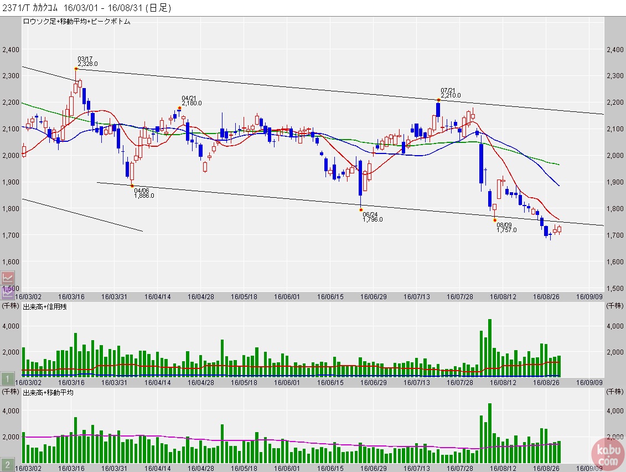Click the 出来高+信用残 panel label
The width and height of the screenshot is (626, 472).
[44, 306]
